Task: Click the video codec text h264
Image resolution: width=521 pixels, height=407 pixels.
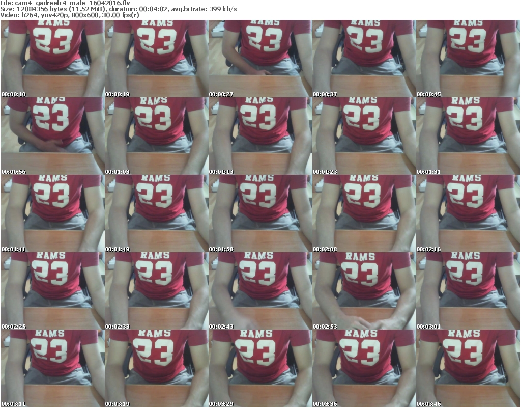Action: click(30, 15)
